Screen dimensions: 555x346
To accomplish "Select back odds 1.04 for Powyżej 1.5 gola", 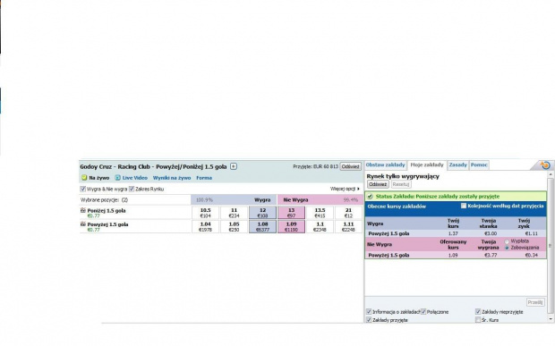I will pos(205,226).
